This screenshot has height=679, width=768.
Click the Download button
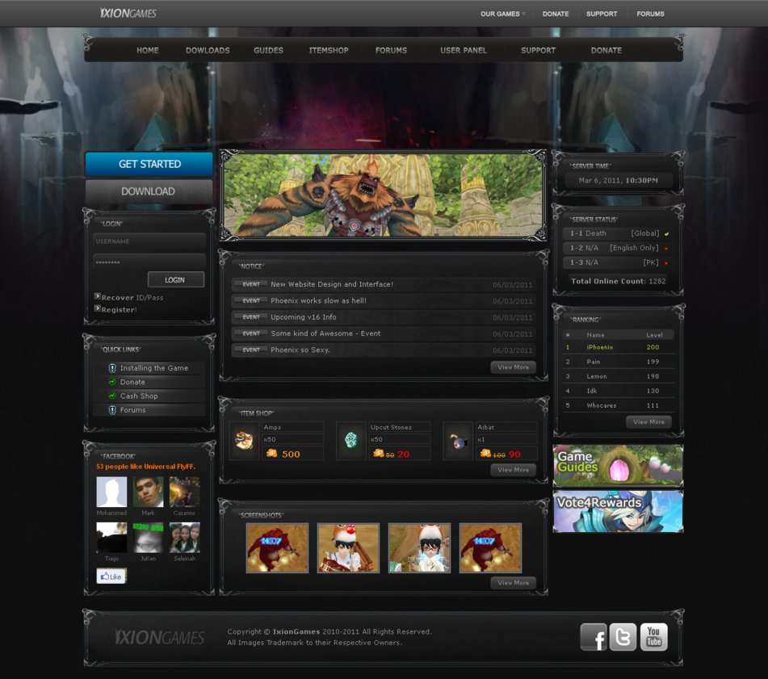tap(149, 191)
